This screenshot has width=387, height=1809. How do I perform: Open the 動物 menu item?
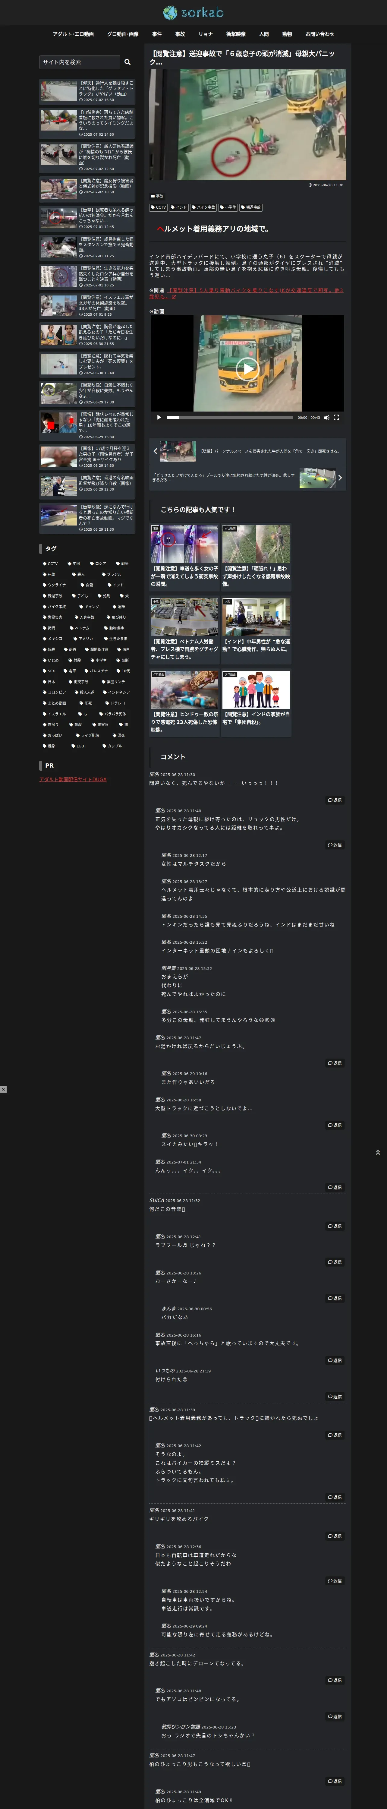[287, 34]
